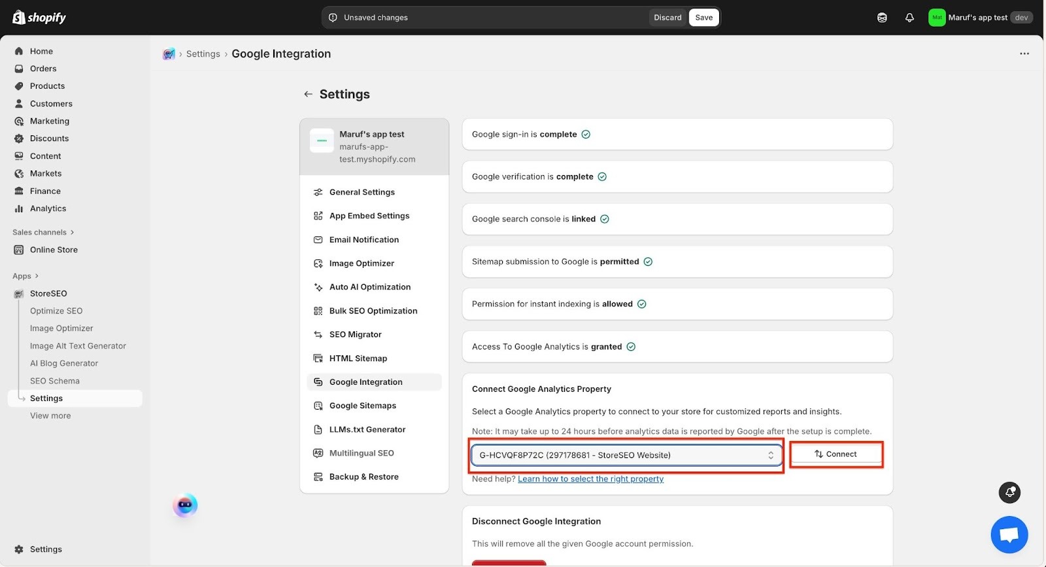The width and height of the screenshot is (1046, 567).
Task: Click the Email Notification envelope icon
Action: pyautogui.click(x=318, y=240)
